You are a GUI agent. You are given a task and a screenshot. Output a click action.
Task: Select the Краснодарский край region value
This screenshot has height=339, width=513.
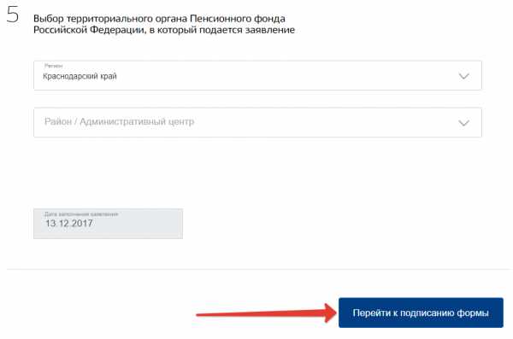(x=80, y=76)
